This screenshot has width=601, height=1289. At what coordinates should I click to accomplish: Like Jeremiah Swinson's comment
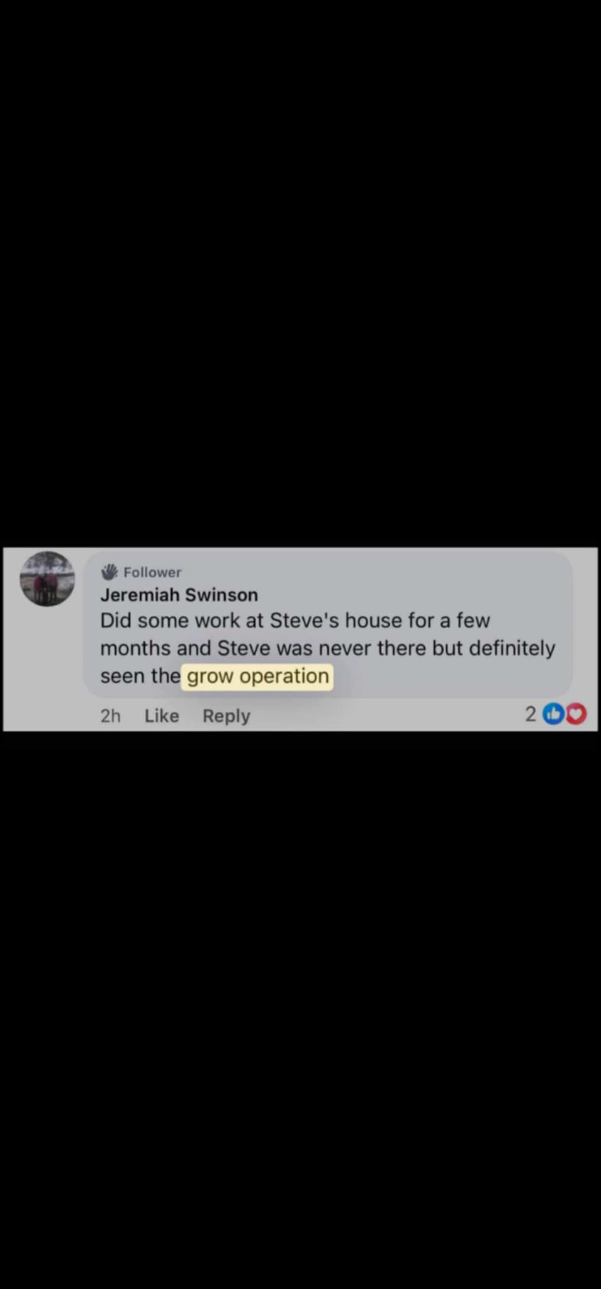162,716
